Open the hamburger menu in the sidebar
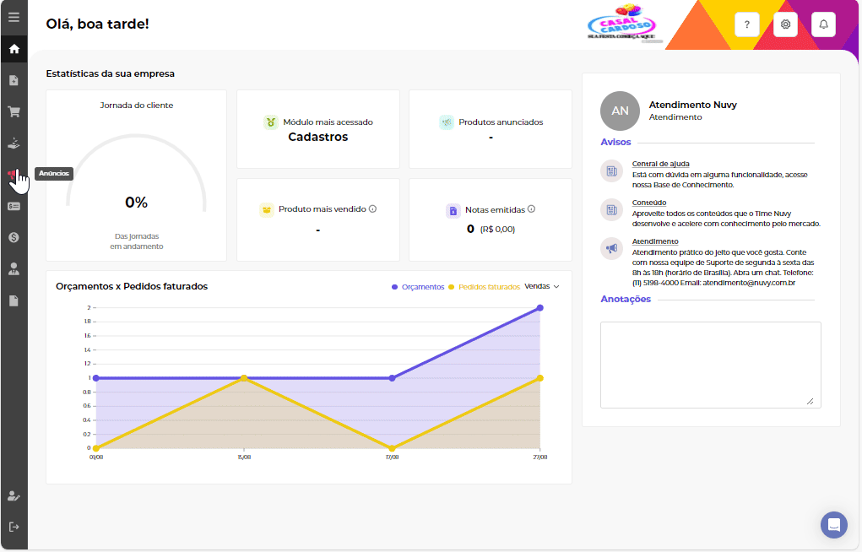This screenshot has height=552, width=862. click(14, 17)
